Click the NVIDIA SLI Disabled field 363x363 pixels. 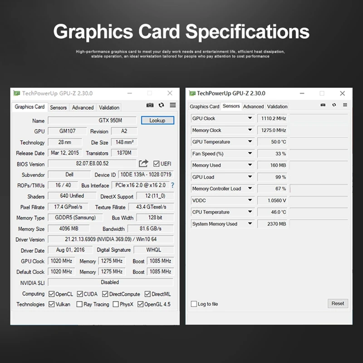coord(110,282)
